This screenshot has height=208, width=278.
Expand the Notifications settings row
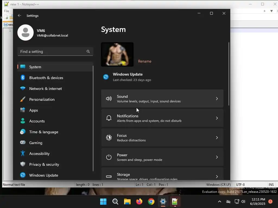pyautogui.click(x=162, y=118)
